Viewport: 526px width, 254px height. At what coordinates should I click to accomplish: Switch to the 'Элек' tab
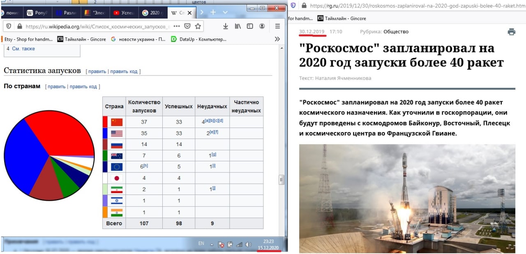[x=95, y=13]
